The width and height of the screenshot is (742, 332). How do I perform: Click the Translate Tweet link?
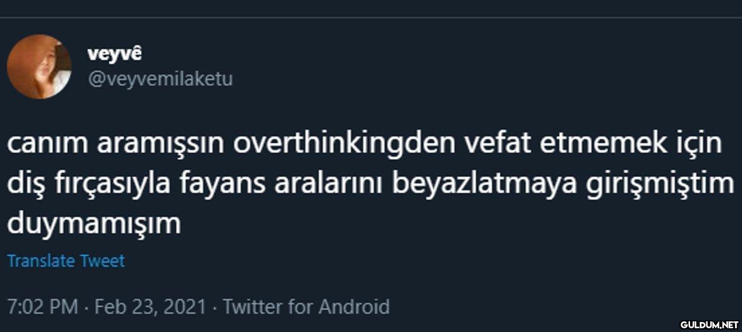point(66,261)
